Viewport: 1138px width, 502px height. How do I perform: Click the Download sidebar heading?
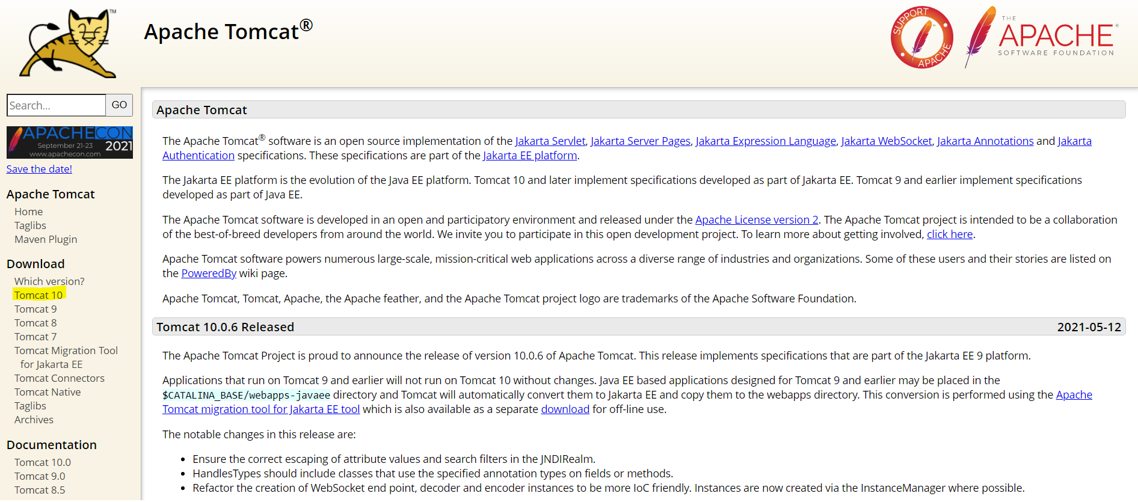[x=35, y=264]
